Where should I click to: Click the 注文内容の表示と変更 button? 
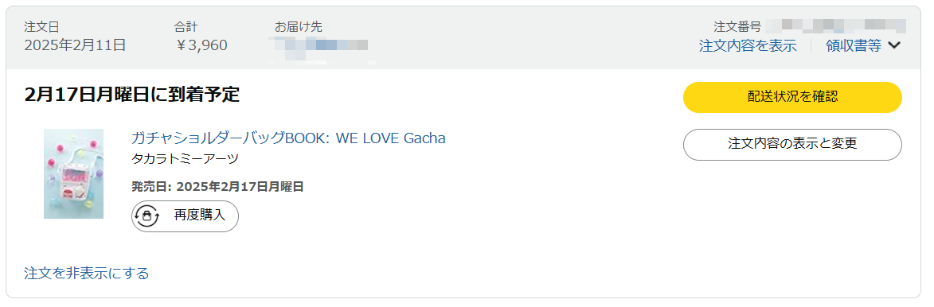click(x=792, y=145)
